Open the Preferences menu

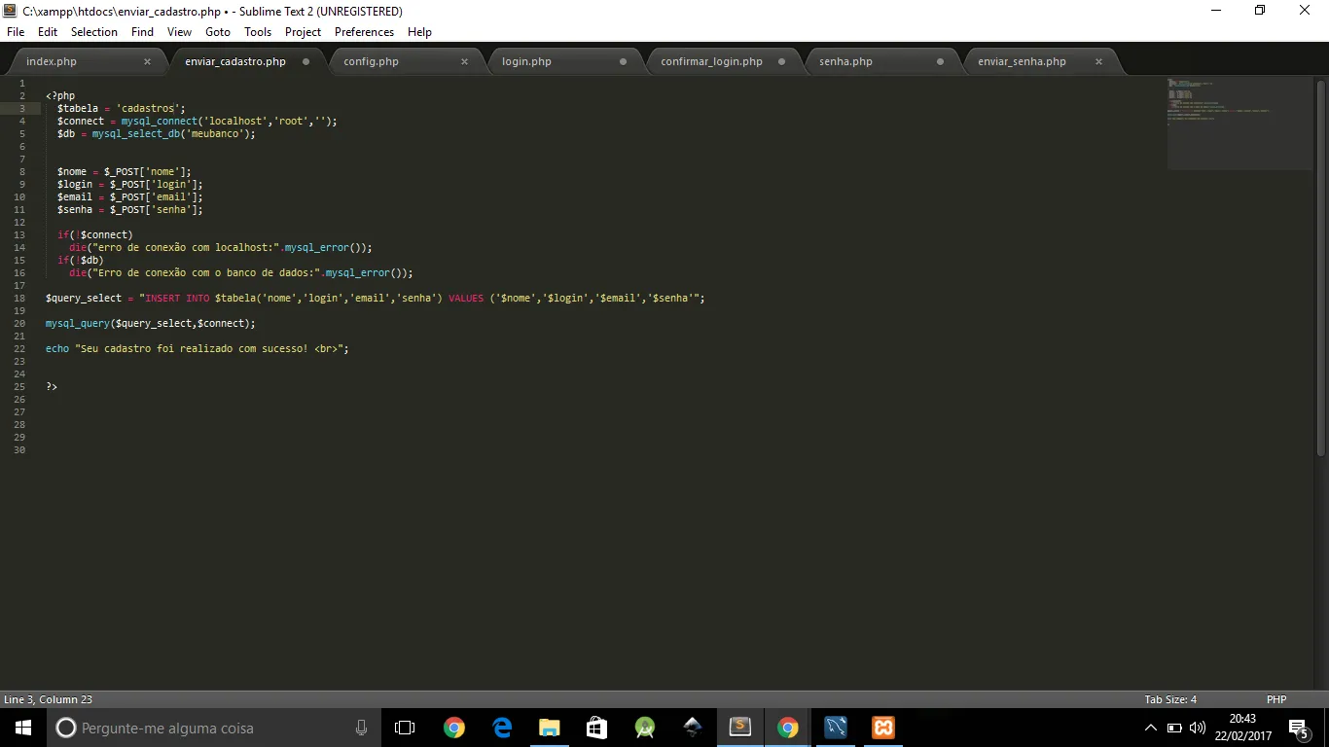click(x=364, y=32)
